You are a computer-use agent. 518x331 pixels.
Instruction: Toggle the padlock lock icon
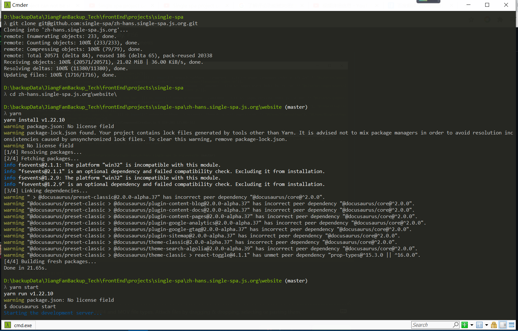click(494, 325)
